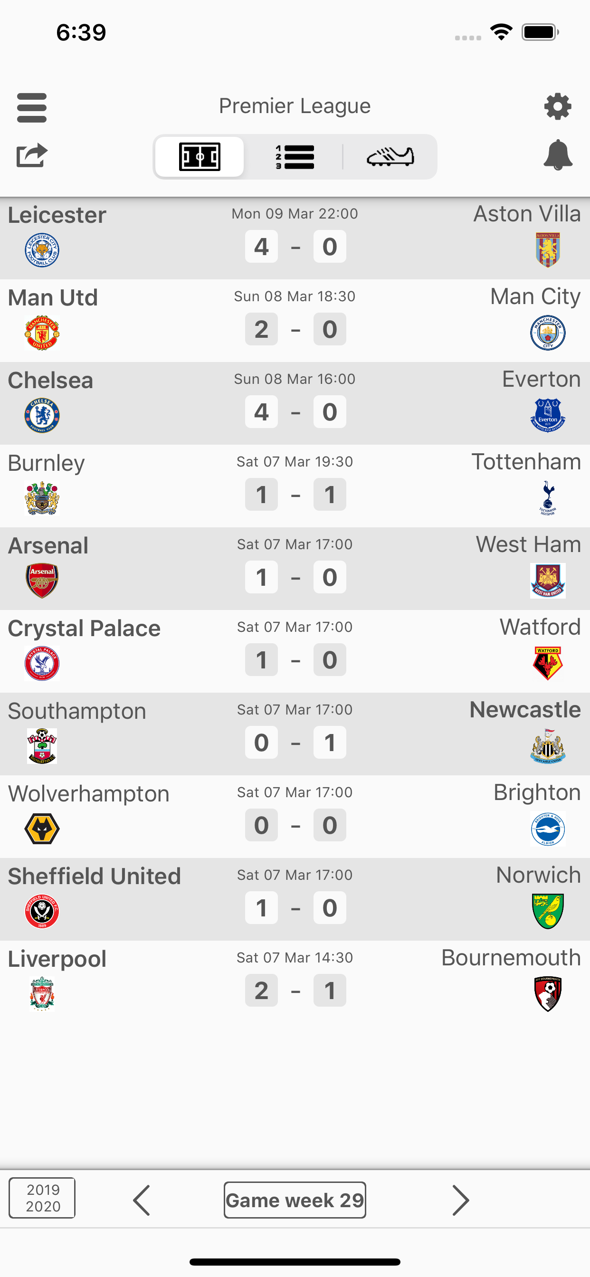The width and height of the screenshot is (590, 1277).
Task: Switch to fixtures pitch view tab
Action: pos(200,157)
